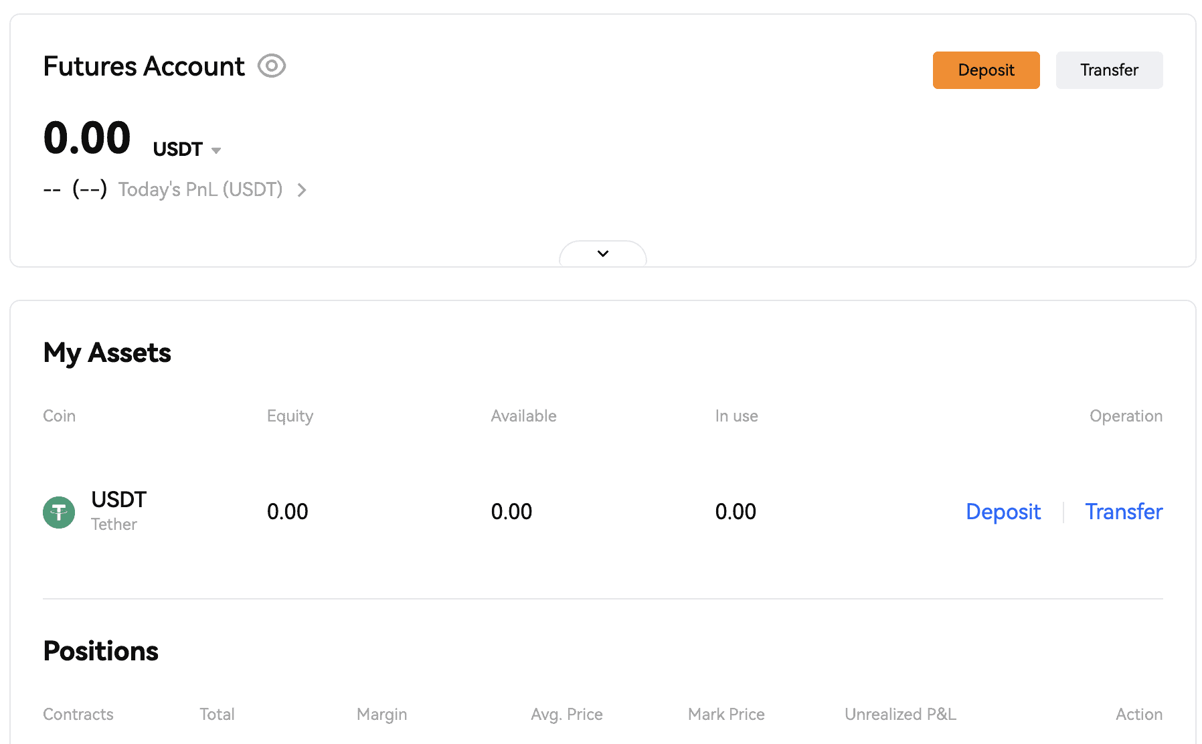
Task: Click the large 0.00 account balance
Action: pos(87,138)
